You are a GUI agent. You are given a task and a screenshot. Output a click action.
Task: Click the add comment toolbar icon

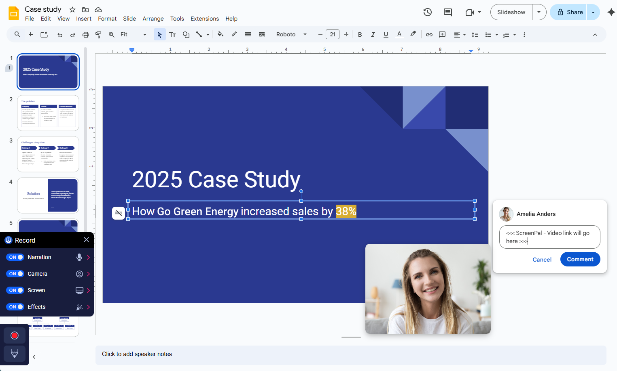442,35
